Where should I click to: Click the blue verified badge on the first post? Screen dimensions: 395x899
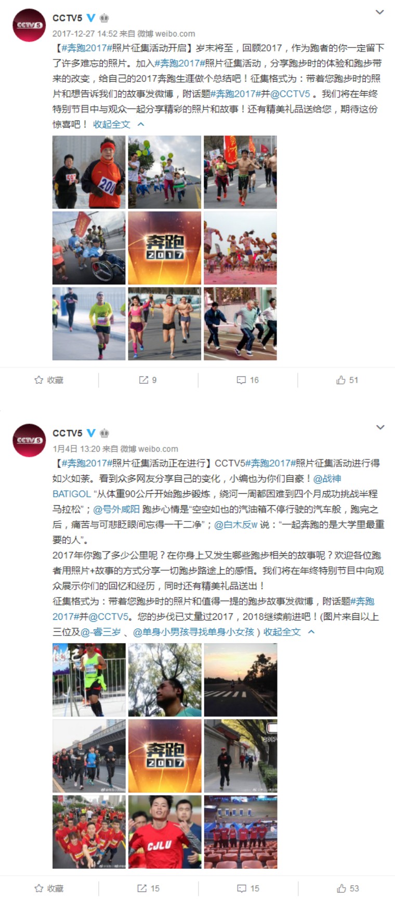(91, 18)
